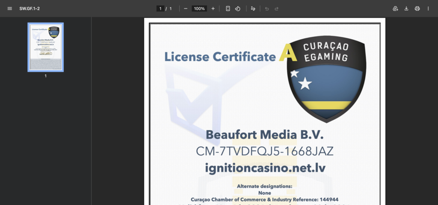This screenshot has height=205, width=438.
Task: Rotate the document counterclockwise
Action: click(x=237, y=9)
